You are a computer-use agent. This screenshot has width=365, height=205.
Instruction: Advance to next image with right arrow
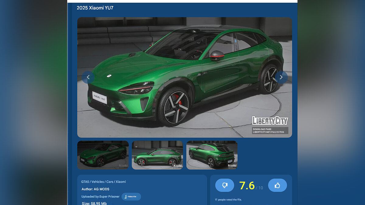pos(281,77)
